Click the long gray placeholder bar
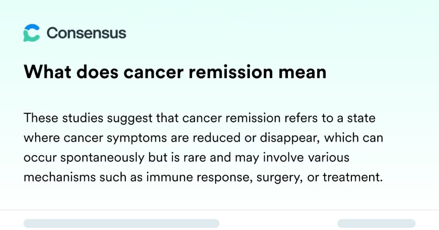The height and width of the screenshot is (230, 439). [x=121, y=223]
